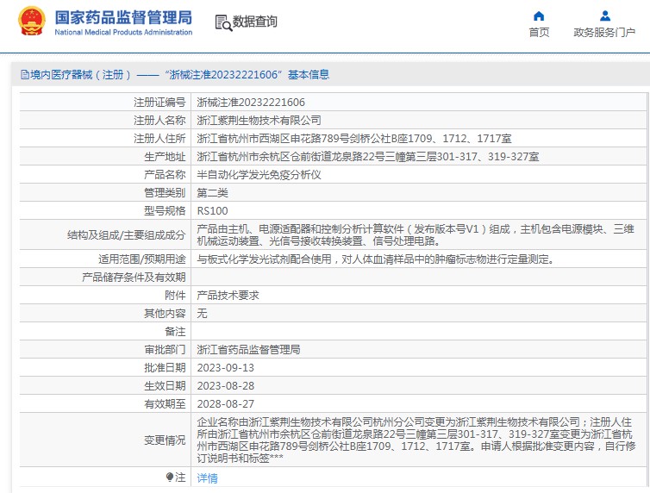Open the 政务服务门户 portal link
This screenshot has width=650, height=493.
tap(605, 32)
